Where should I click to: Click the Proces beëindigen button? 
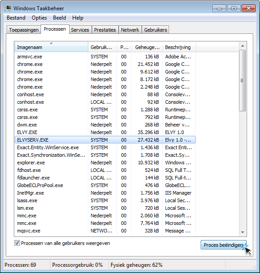(x=223, y=245)
